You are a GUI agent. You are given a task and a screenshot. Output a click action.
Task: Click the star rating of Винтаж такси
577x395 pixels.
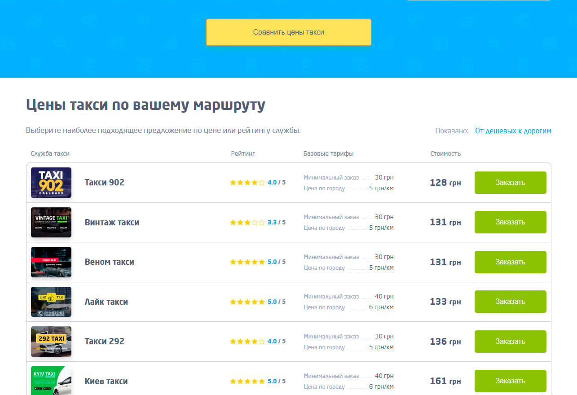point(247,222)
